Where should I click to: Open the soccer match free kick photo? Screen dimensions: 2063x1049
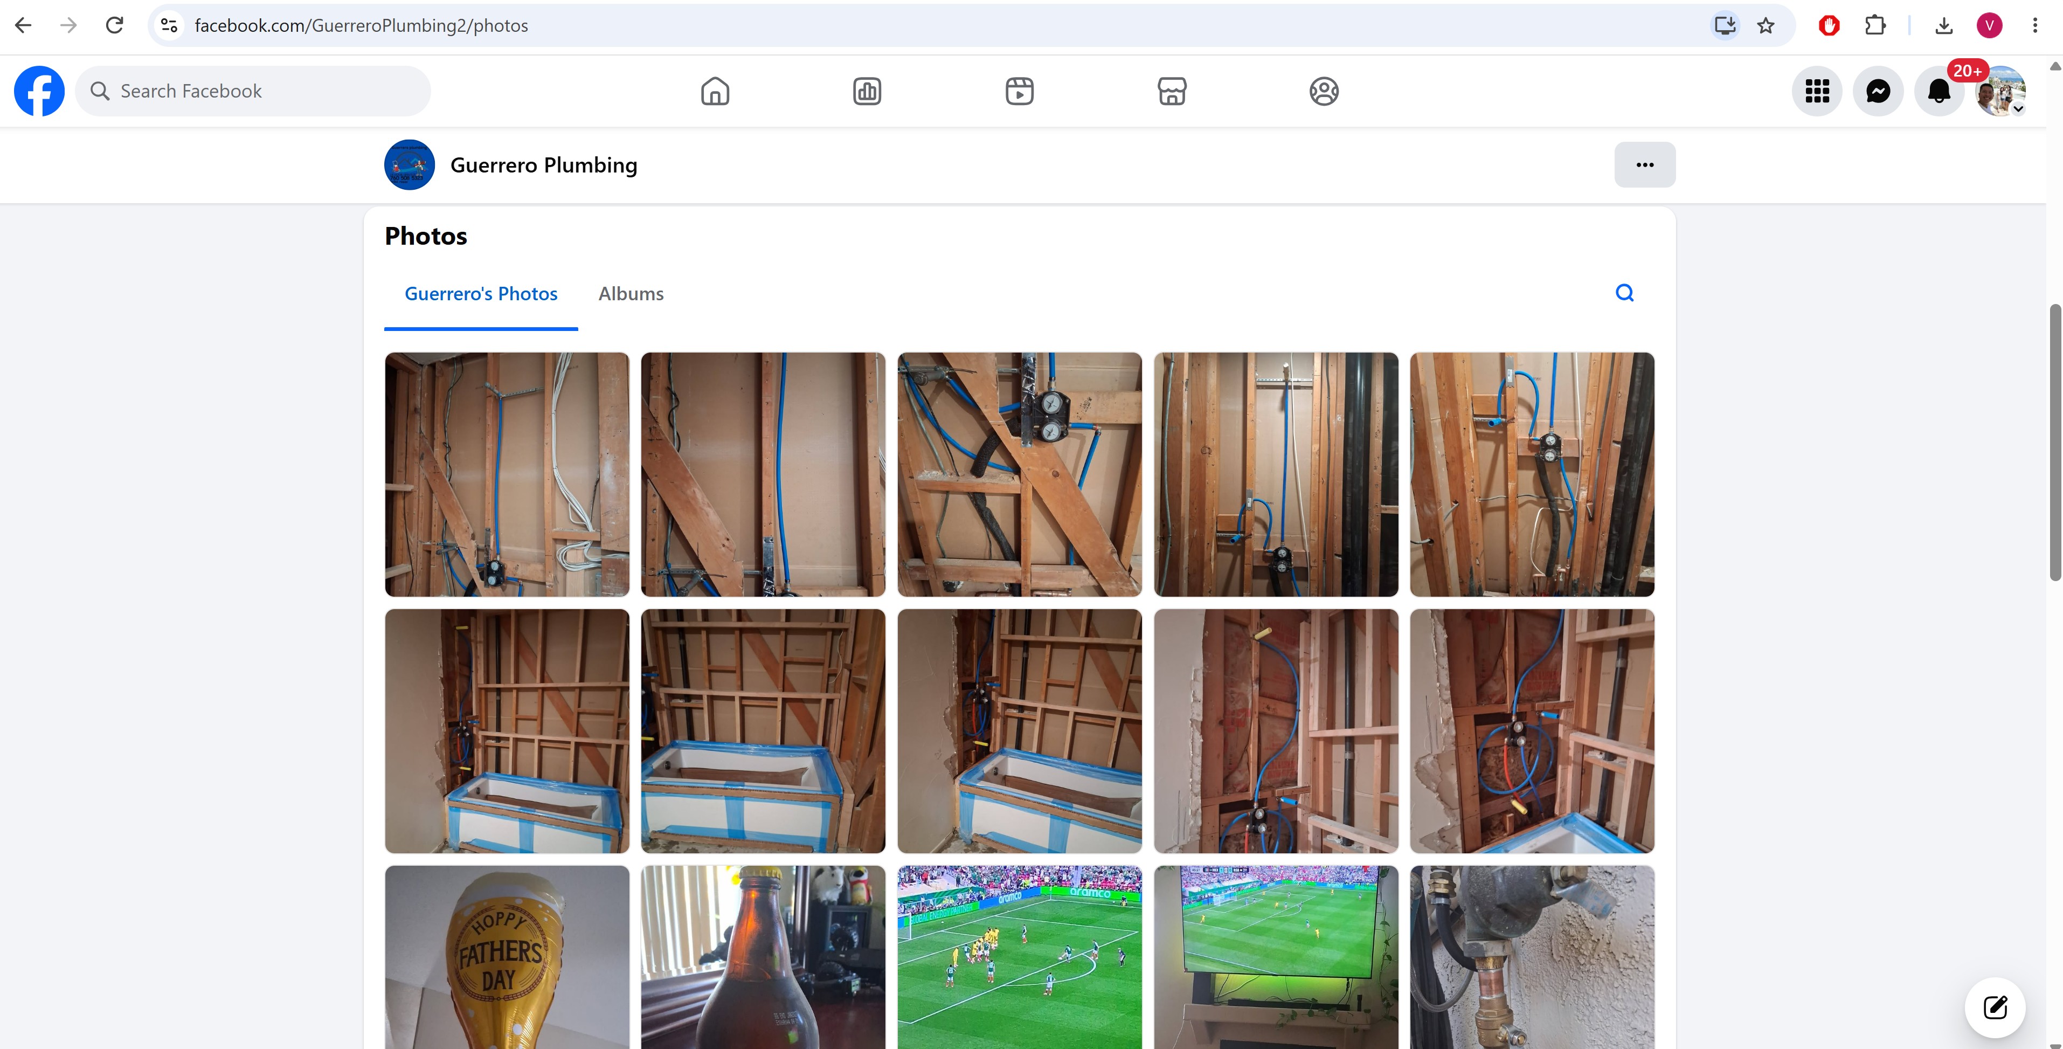(1020, 957)
